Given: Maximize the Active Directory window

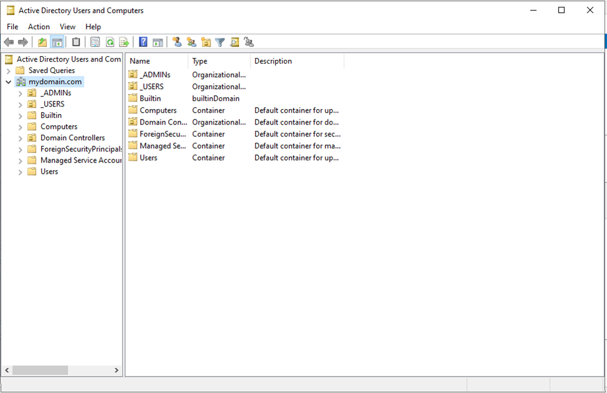Looking at the screenshot, I should point(562,11).
